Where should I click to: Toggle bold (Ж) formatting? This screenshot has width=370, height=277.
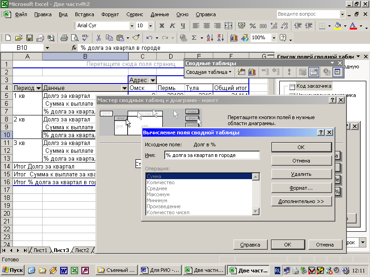tap(161, 26)
